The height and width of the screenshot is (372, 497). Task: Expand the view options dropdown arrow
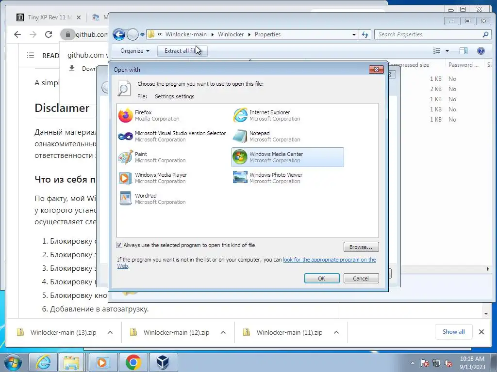pyautogui.click(x=447, y=50)
